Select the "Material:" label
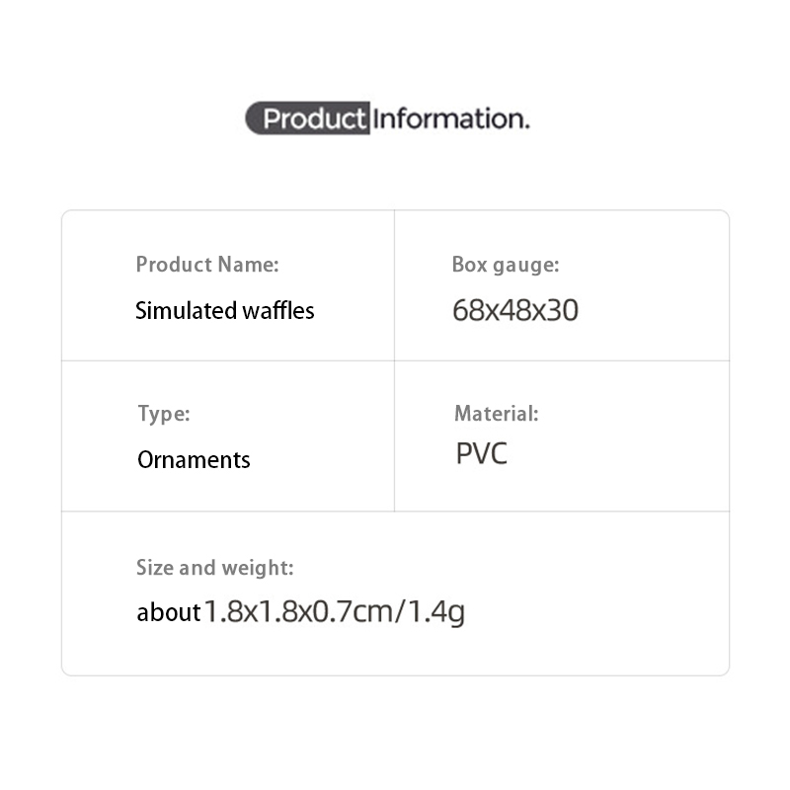The image size is (790, 790). click(x=497, y=414)
